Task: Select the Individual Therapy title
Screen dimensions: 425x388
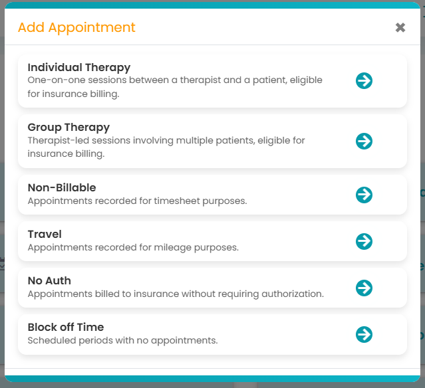Action: pyautogui.click(x=79, y=67)
